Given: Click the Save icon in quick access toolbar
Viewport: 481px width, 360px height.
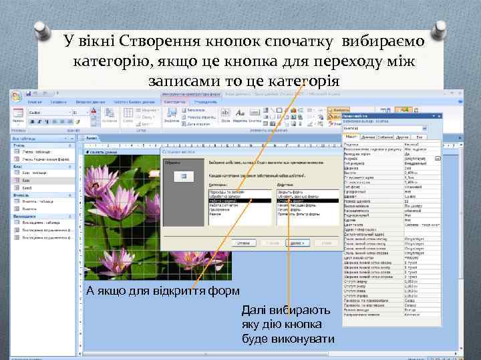Looking at the screenshot, I should 29,93.
